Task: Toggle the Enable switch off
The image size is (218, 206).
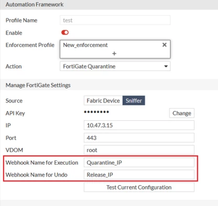Action: point(65,32)
